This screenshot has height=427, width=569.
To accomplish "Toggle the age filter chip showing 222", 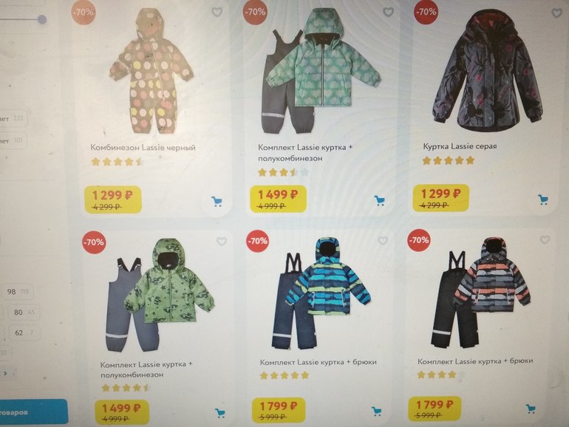I will pyautogui.click(x=13, y=119).
